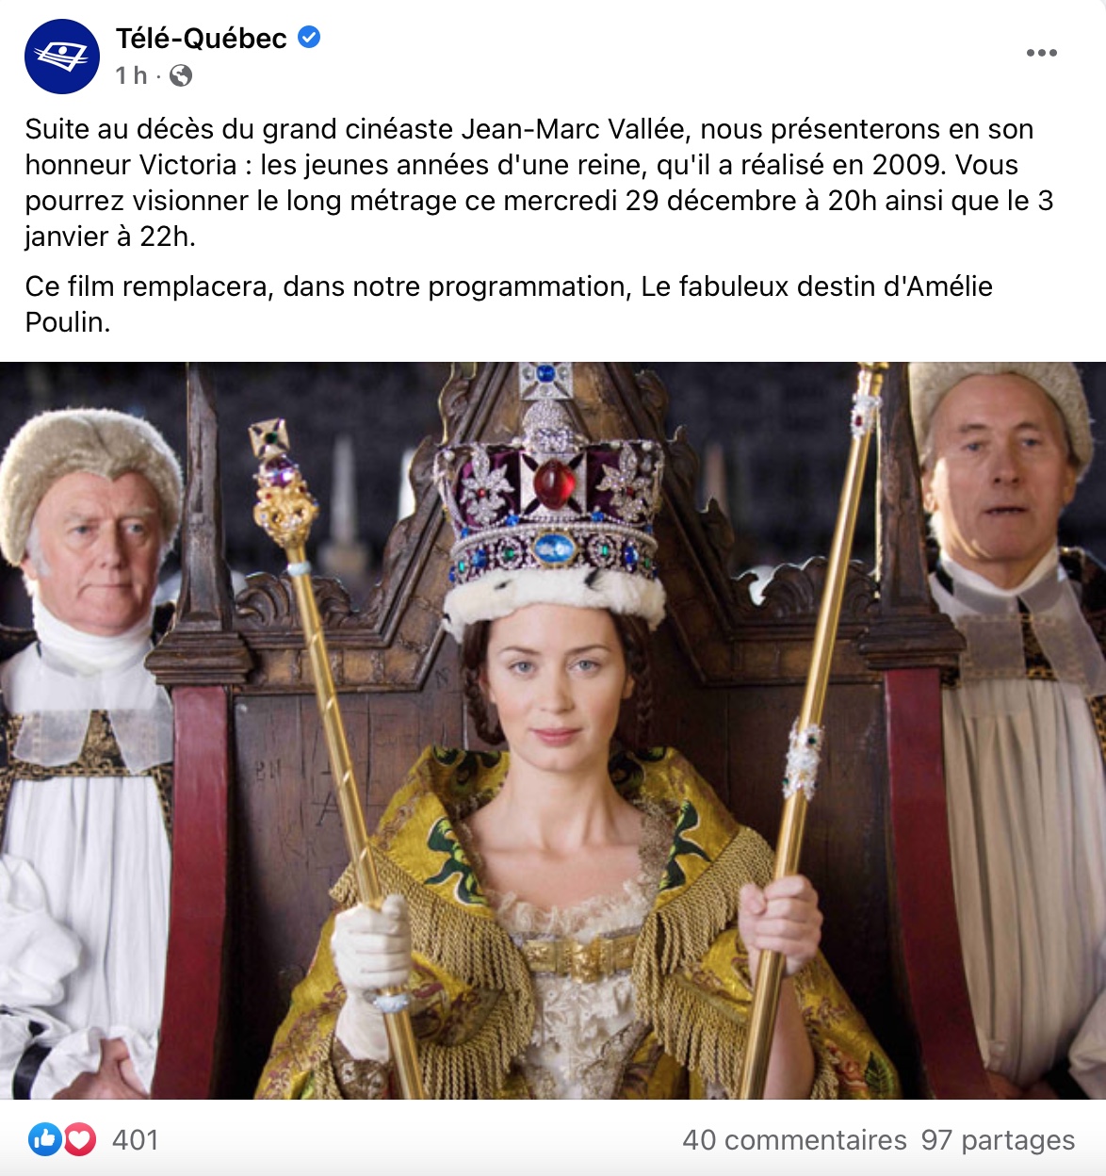Open the crowned queen photo
The image size is (1106, 1176).
click(x=553, y=730)
